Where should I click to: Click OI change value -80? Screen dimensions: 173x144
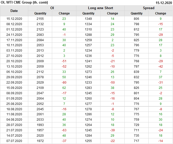[64, 83]
